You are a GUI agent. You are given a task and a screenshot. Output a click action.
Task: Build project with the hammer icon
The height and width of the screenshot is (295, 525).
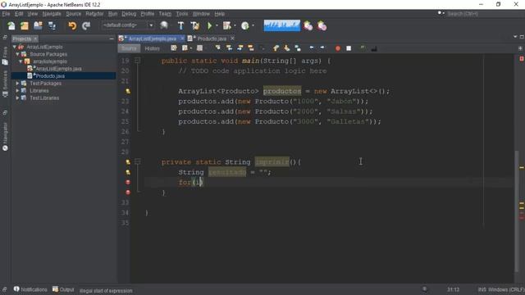pyautogui.click(x=180, y=25)
